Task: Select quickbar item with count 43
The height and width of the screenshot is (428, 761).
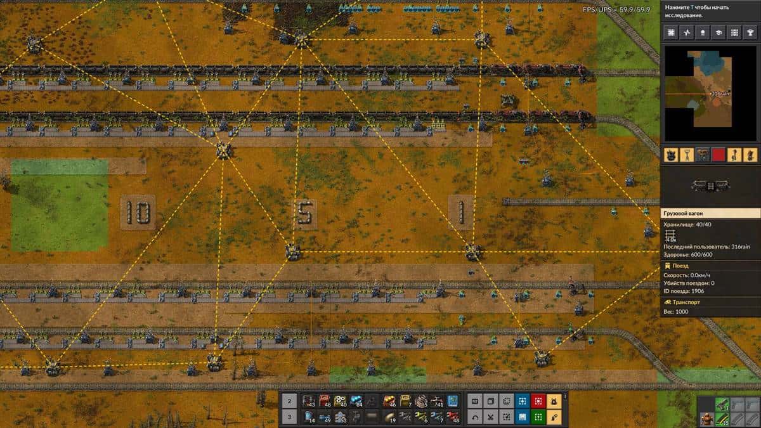Action: coord(309,401)
